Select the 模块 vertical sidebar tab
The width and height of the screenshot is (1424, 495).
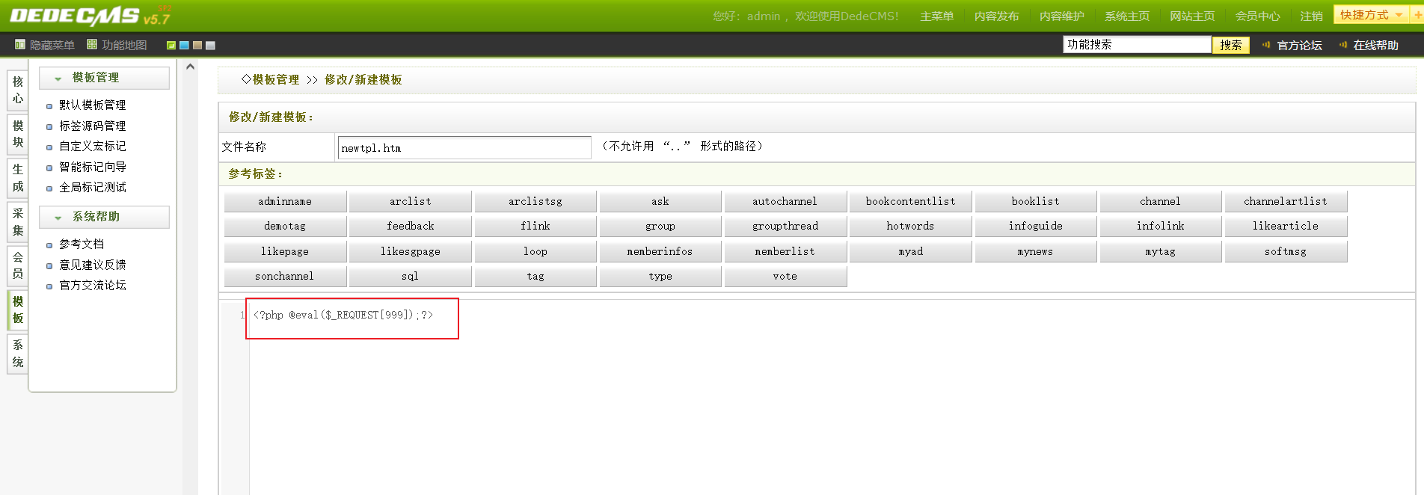point(18,134)
